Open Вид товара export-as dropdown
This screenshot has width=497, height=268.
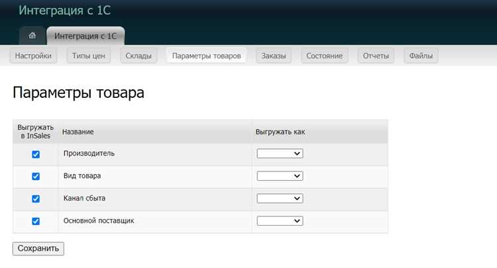280,176
